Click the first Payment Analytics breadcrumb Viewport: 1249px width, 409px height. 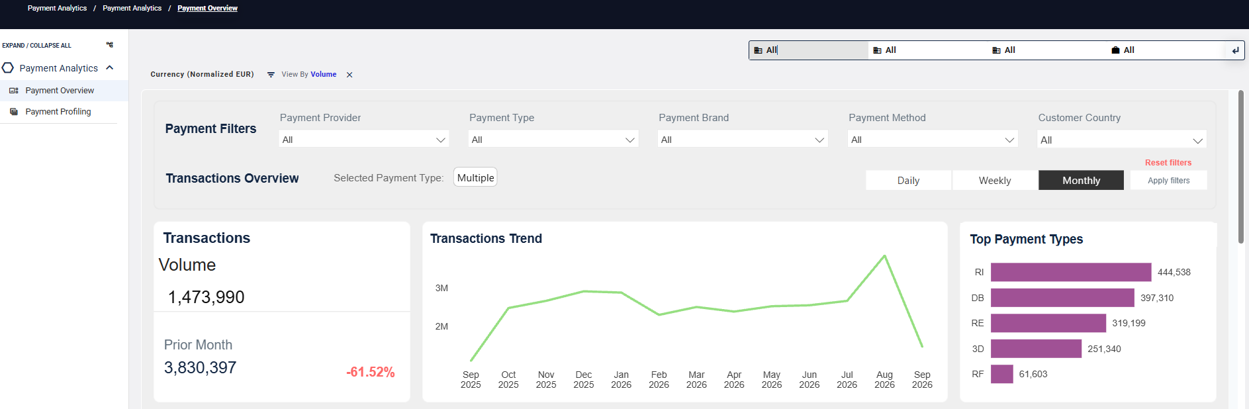[57, 8]
